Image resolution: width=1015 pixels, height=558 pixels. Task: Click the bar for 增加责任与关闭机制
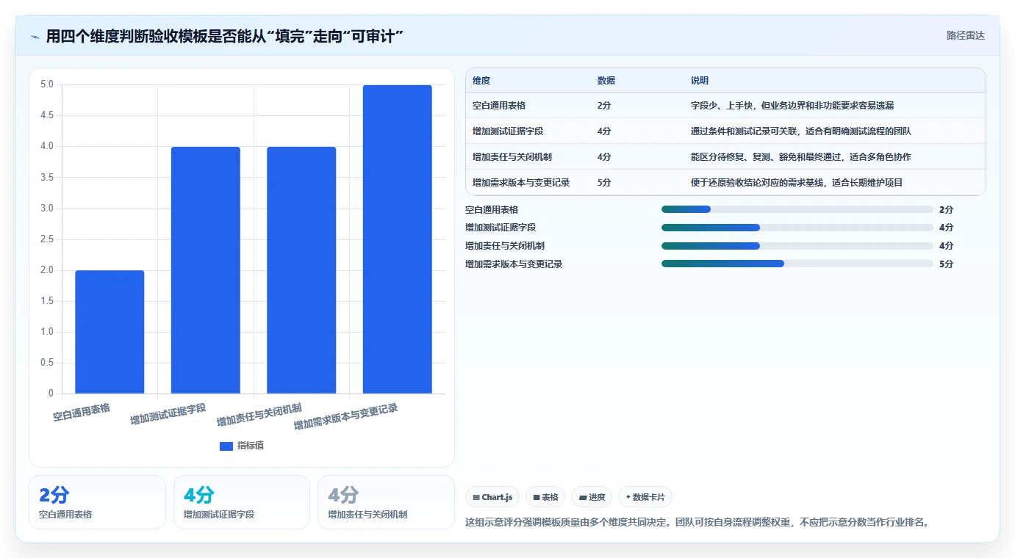(x=301, y=270)
